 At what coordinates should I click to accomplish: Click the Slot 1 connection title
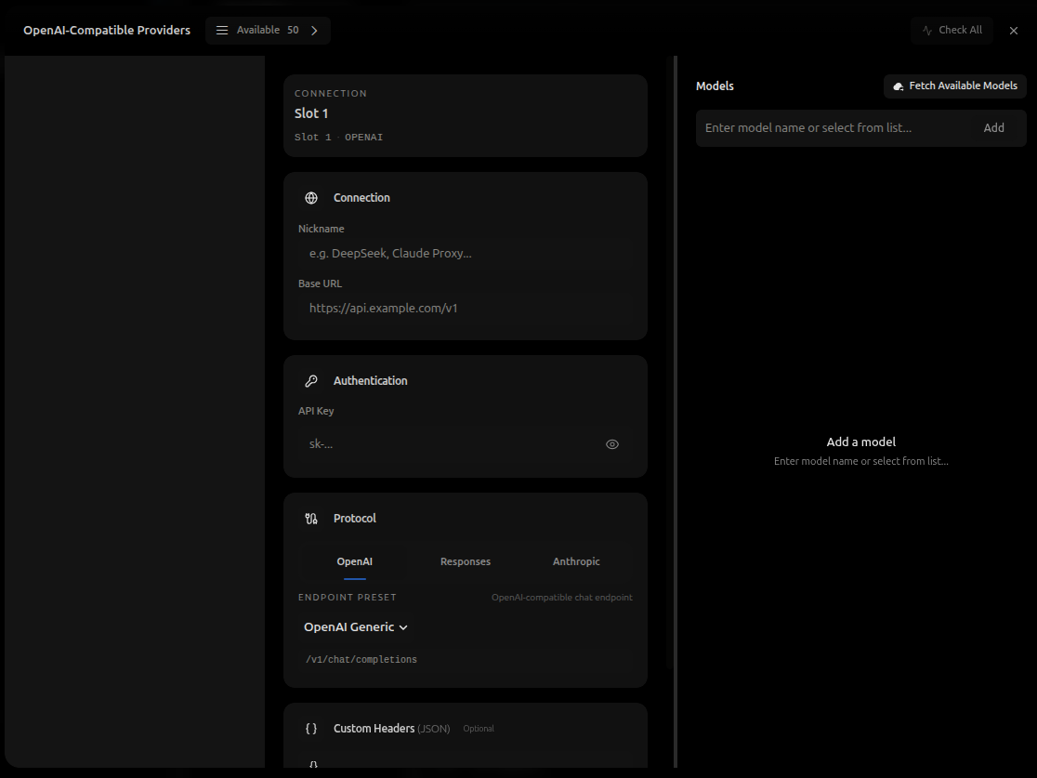coord(311,113)
